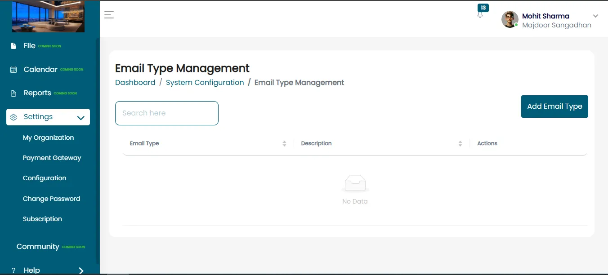The height and width of the screenshot is (275, 608).
Task: Go to Configuration submenu
Action: [x=45, y=178]
